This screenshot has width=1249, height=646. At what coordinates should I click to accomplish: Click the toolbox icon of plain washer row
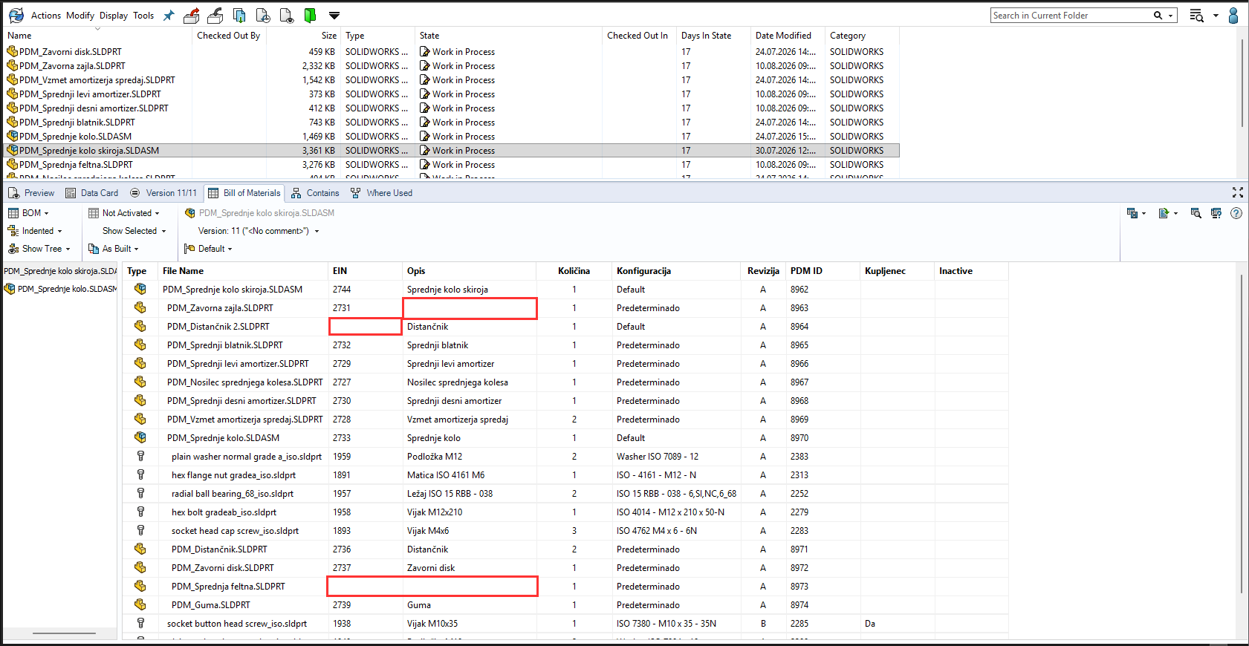click(140, 456)
